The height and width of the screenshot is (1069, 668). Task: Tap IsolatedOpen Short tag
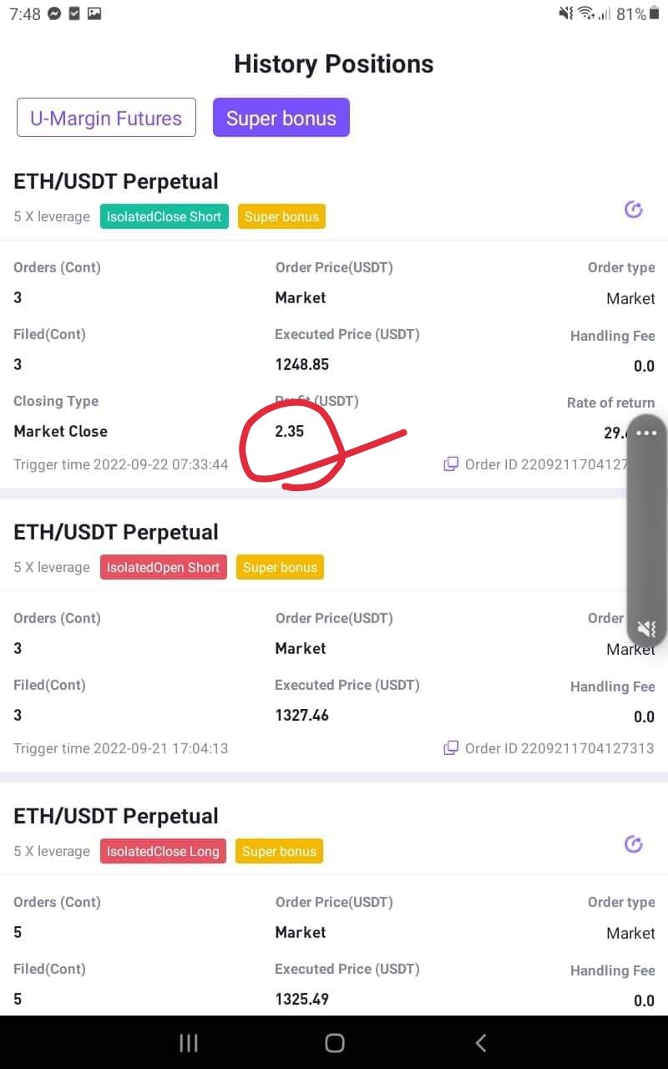pos(163,567)
